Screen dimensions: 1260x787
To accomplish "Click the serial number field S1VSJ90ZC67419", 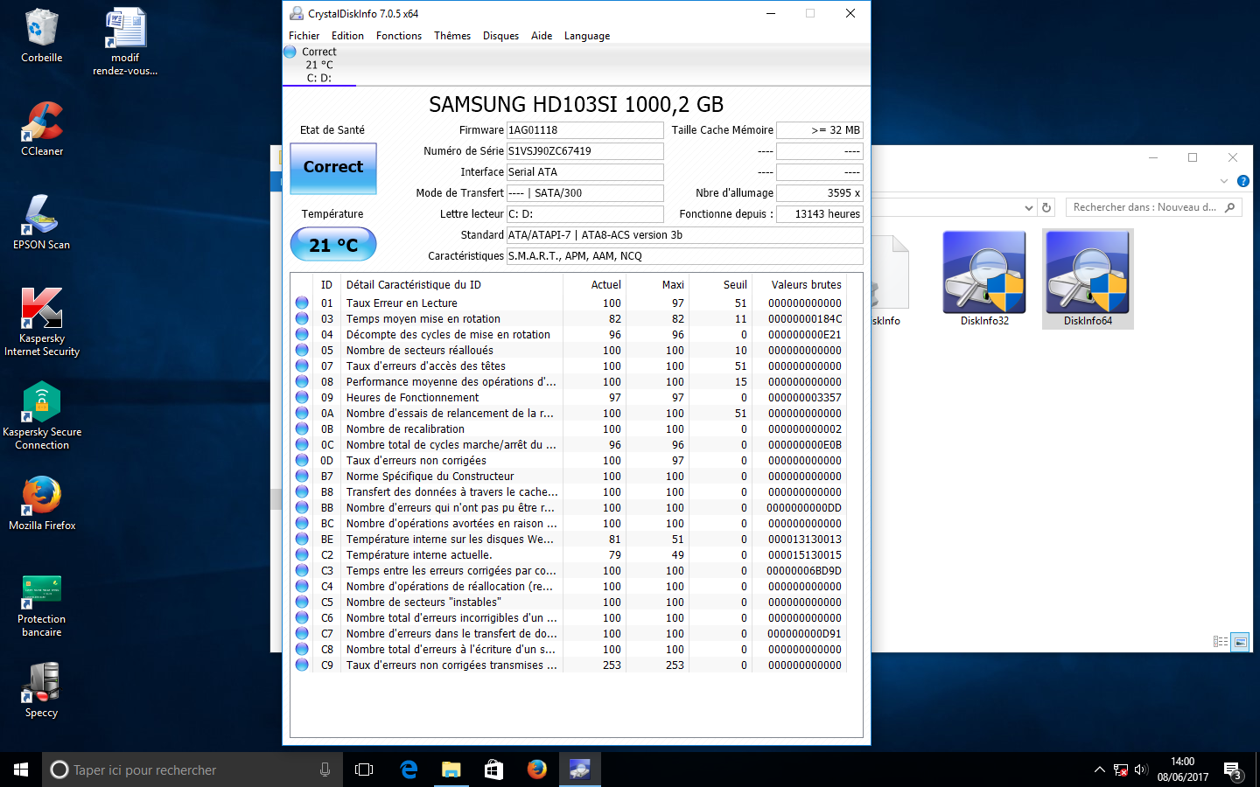I will [x=584, y=151].
